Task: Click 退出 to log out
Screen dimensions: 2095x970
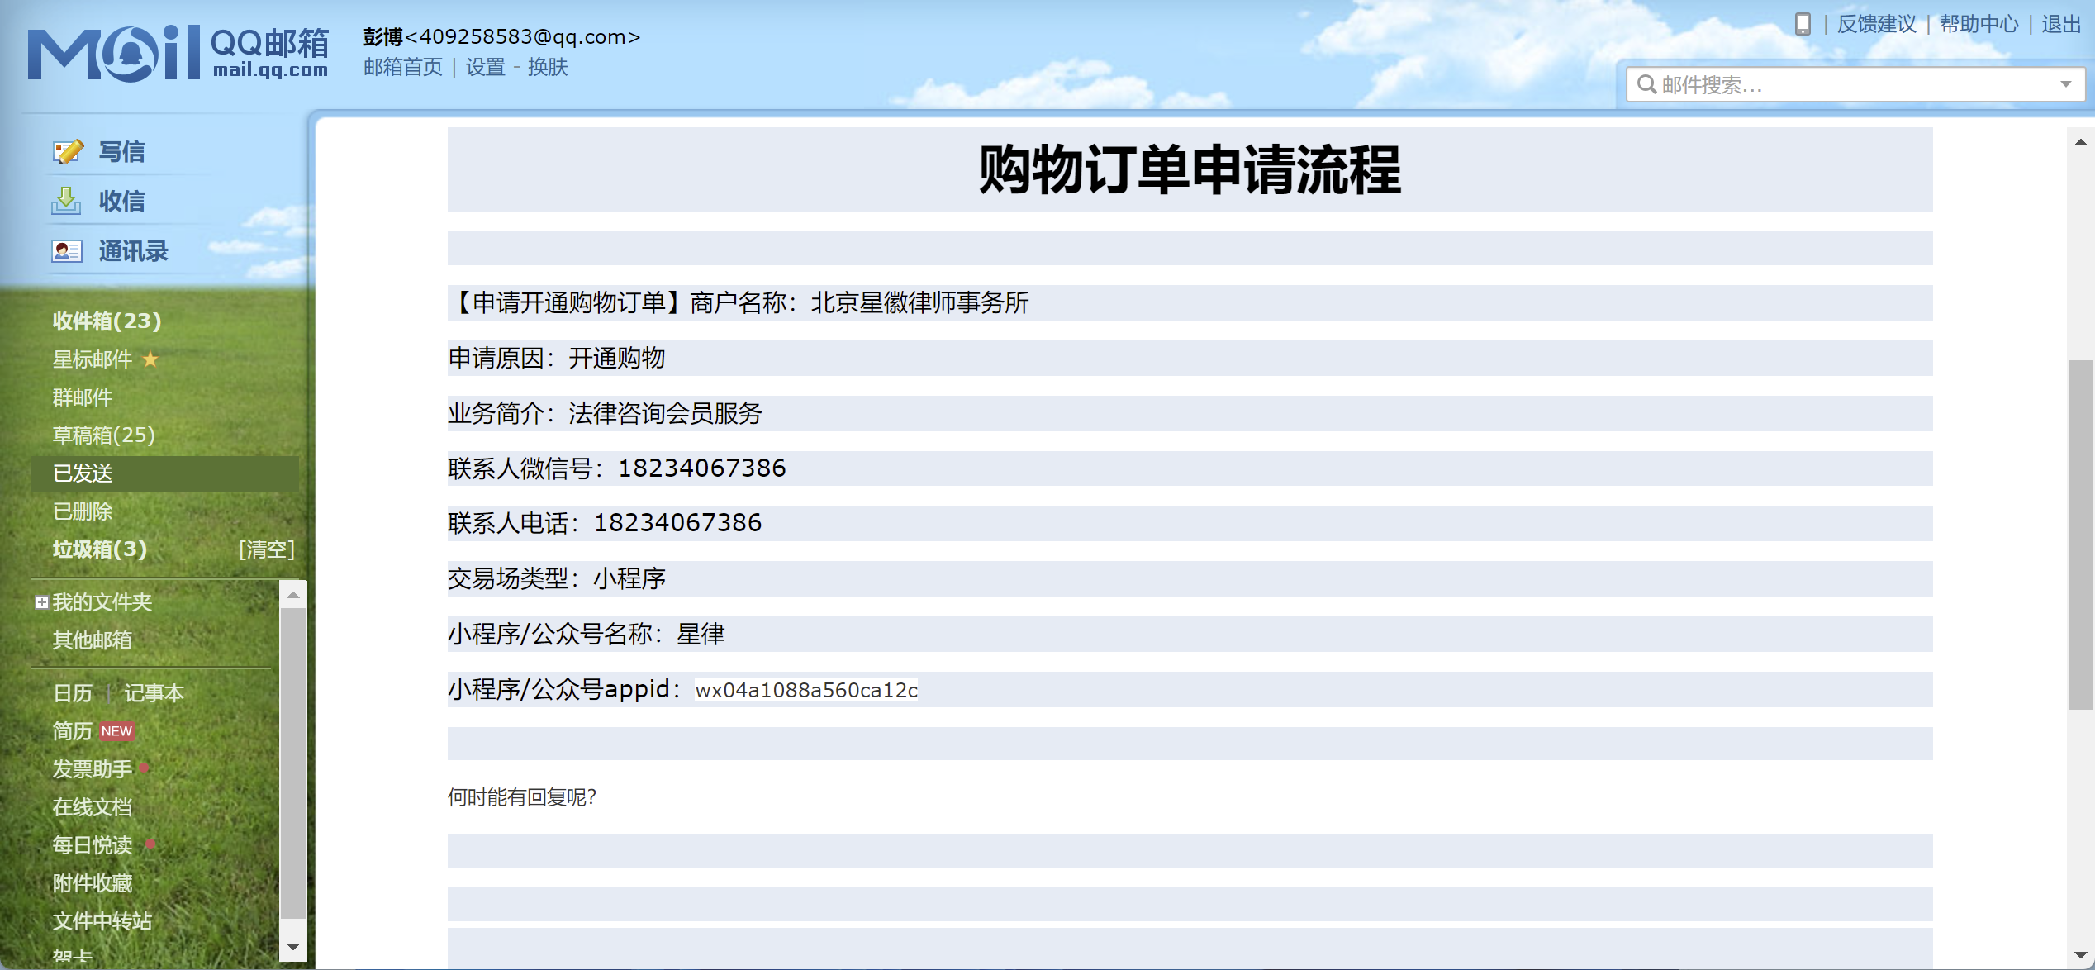Action: [2060, 24]
